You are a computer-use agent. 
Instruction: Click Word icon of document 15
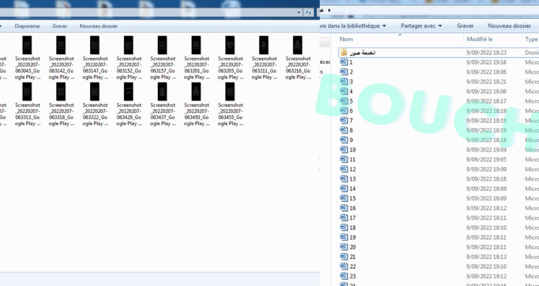point(344,198)
